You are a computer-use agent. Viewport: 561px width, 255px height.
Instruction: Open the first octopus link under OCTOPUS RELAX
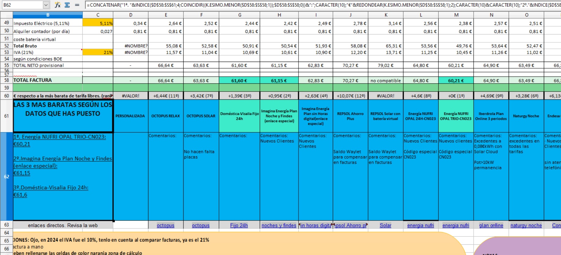click(165, 225)
